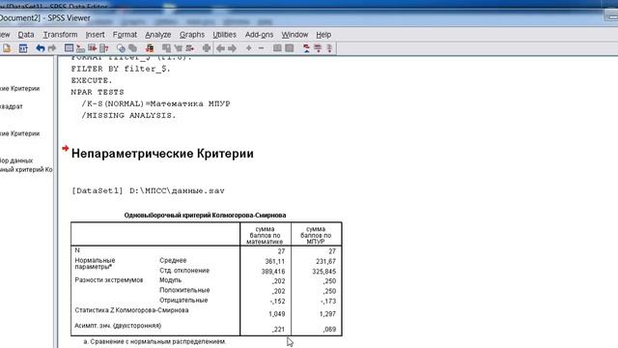Click the Dialog Recall toolbar icon

(23, 48)
